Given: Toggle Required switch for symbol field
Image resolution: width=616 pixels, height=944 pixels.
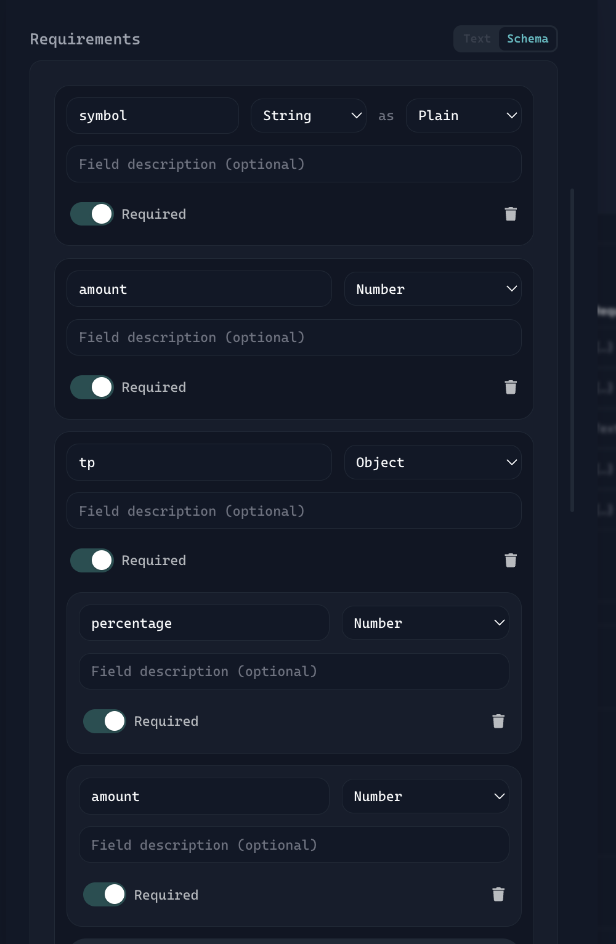Looking at the screenshot, I should (92, 214).
